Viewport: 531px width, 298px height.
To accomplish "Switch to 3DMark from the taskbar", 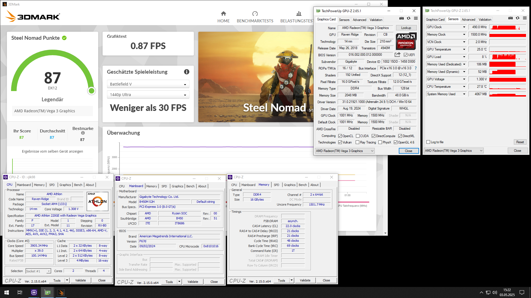I will tap(61, 292).
